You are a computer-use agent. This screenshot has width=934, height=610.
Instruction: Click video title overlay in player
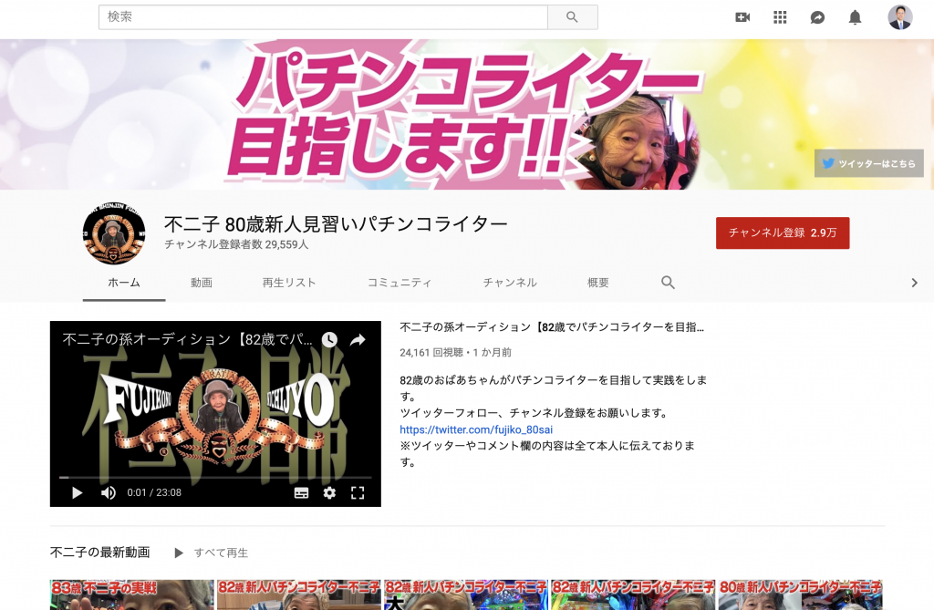[188, 339]
